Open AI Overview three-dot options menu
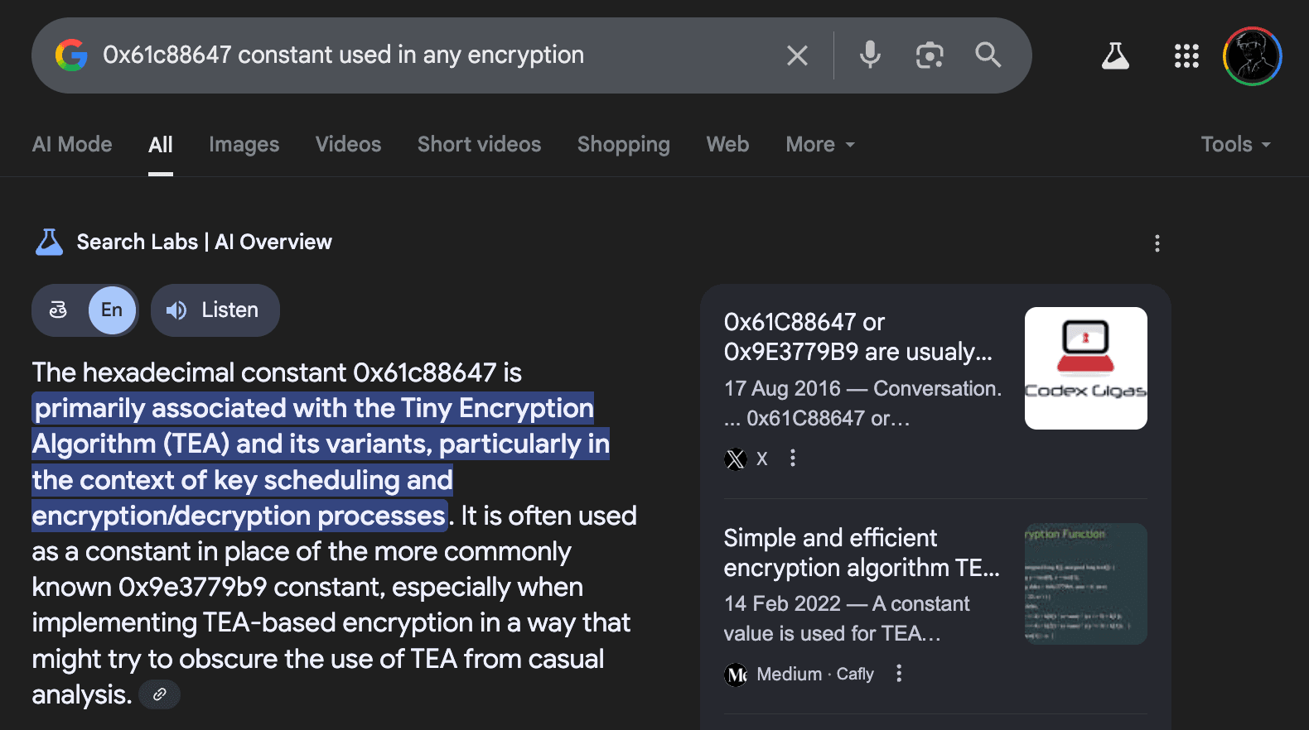 tap(1157, 243)
